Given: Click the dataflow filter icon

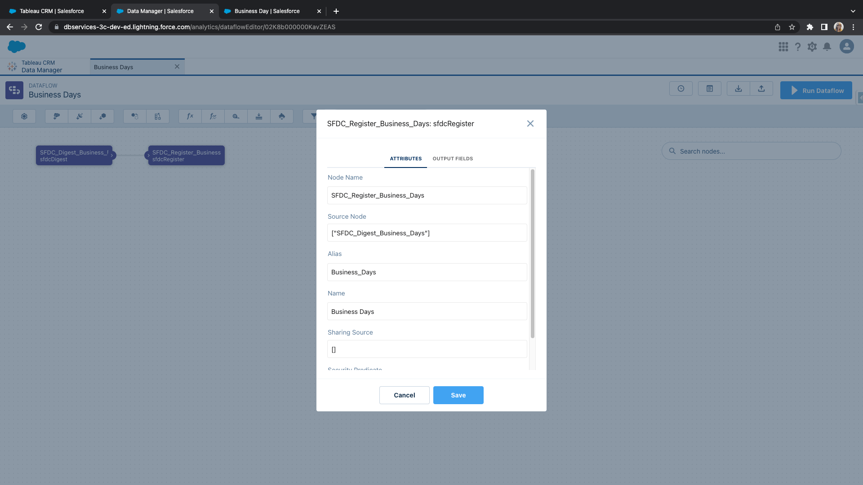Looking at the screenshot, I should [x=314, y=116].
